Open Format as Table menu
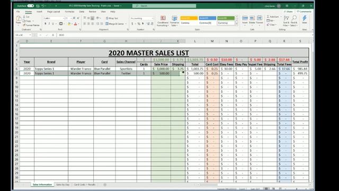Image resolution: width=339 pixels, height=191 pixels. 174,21
